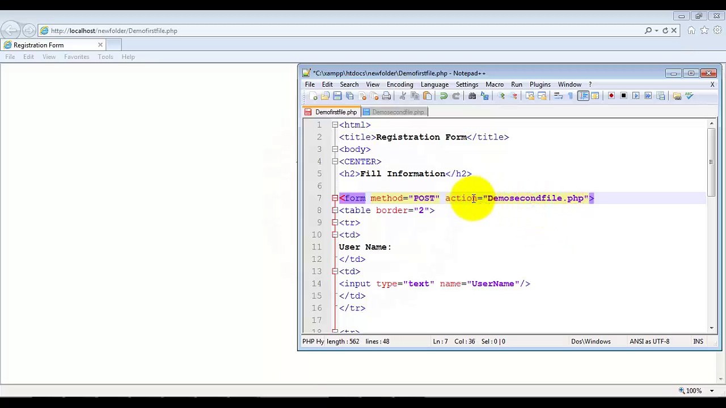Viewport: 726px width, 408px height.
Task: Open the browser Tools gear icon
Action: (x=717, y=31)
